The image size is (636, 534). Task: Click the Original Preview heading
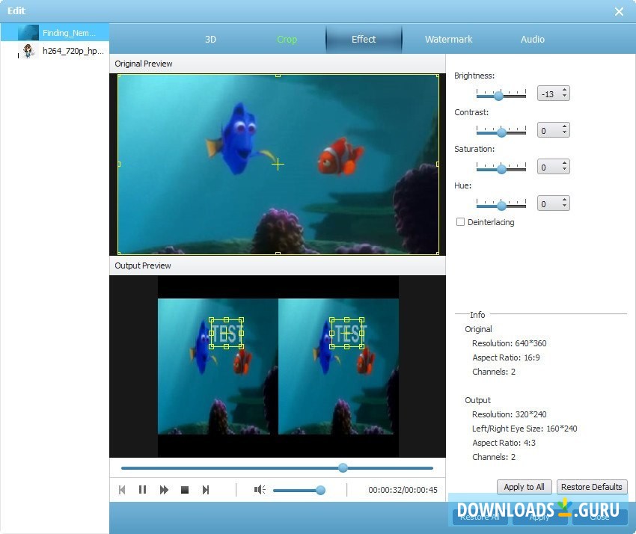pyautogui.click(x=144, y=64)
